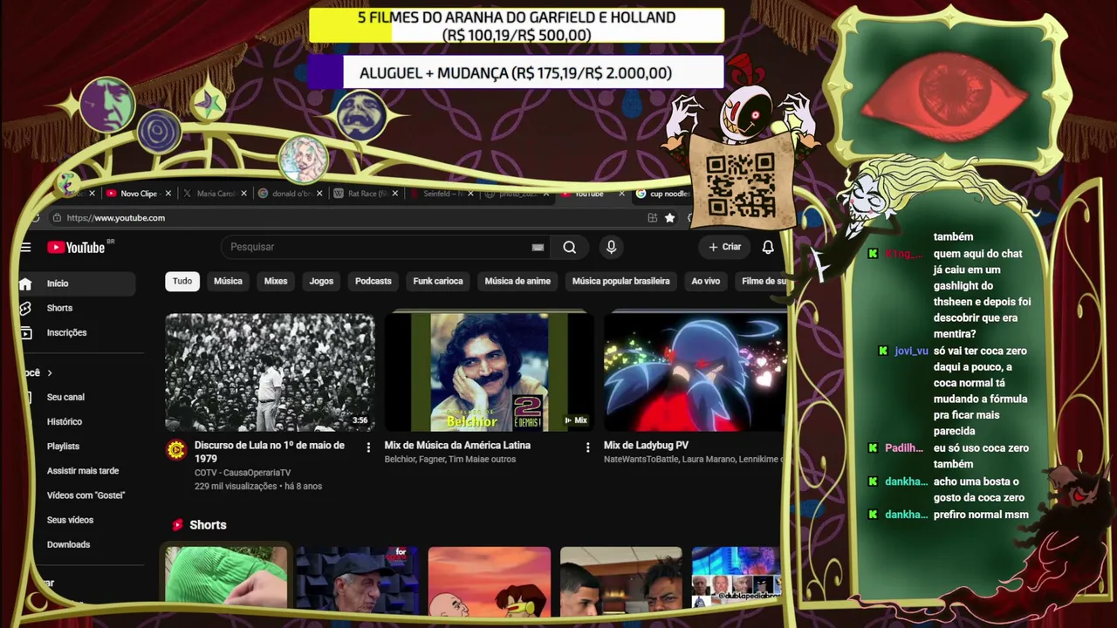Select the Música de anime chip
Screen dimensions: 1117x628
coord(517,281)
